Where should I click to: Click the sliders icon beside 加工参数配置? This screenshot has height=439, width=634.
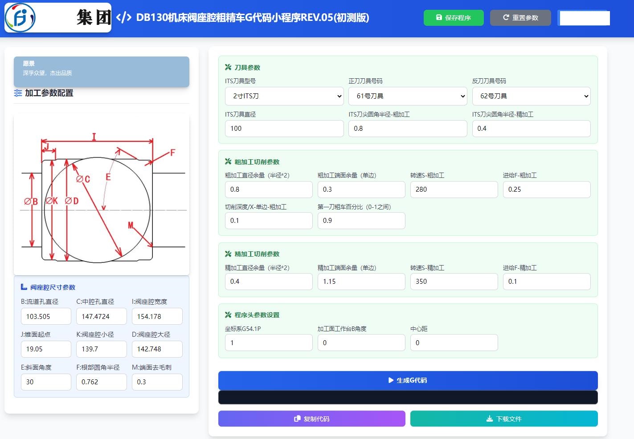(18, 93)
